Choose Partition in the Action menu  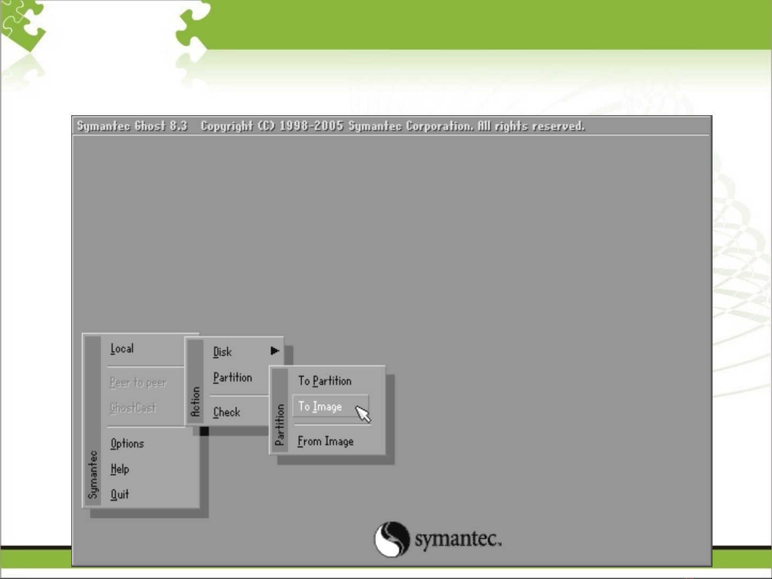(x=232, y=378)
